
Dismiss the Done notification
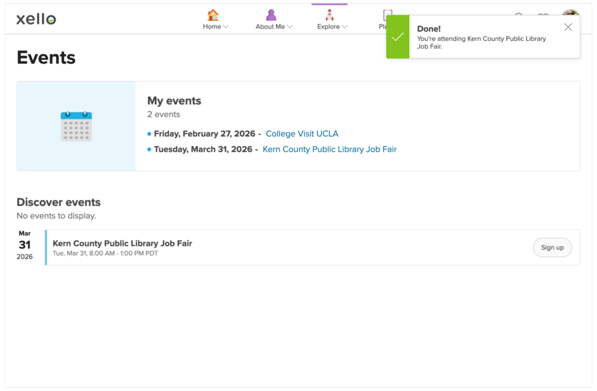[568, 27]
